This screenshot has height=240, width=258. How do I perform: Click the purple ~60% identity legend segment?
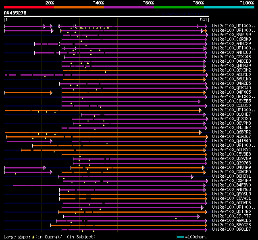point(129,7)
